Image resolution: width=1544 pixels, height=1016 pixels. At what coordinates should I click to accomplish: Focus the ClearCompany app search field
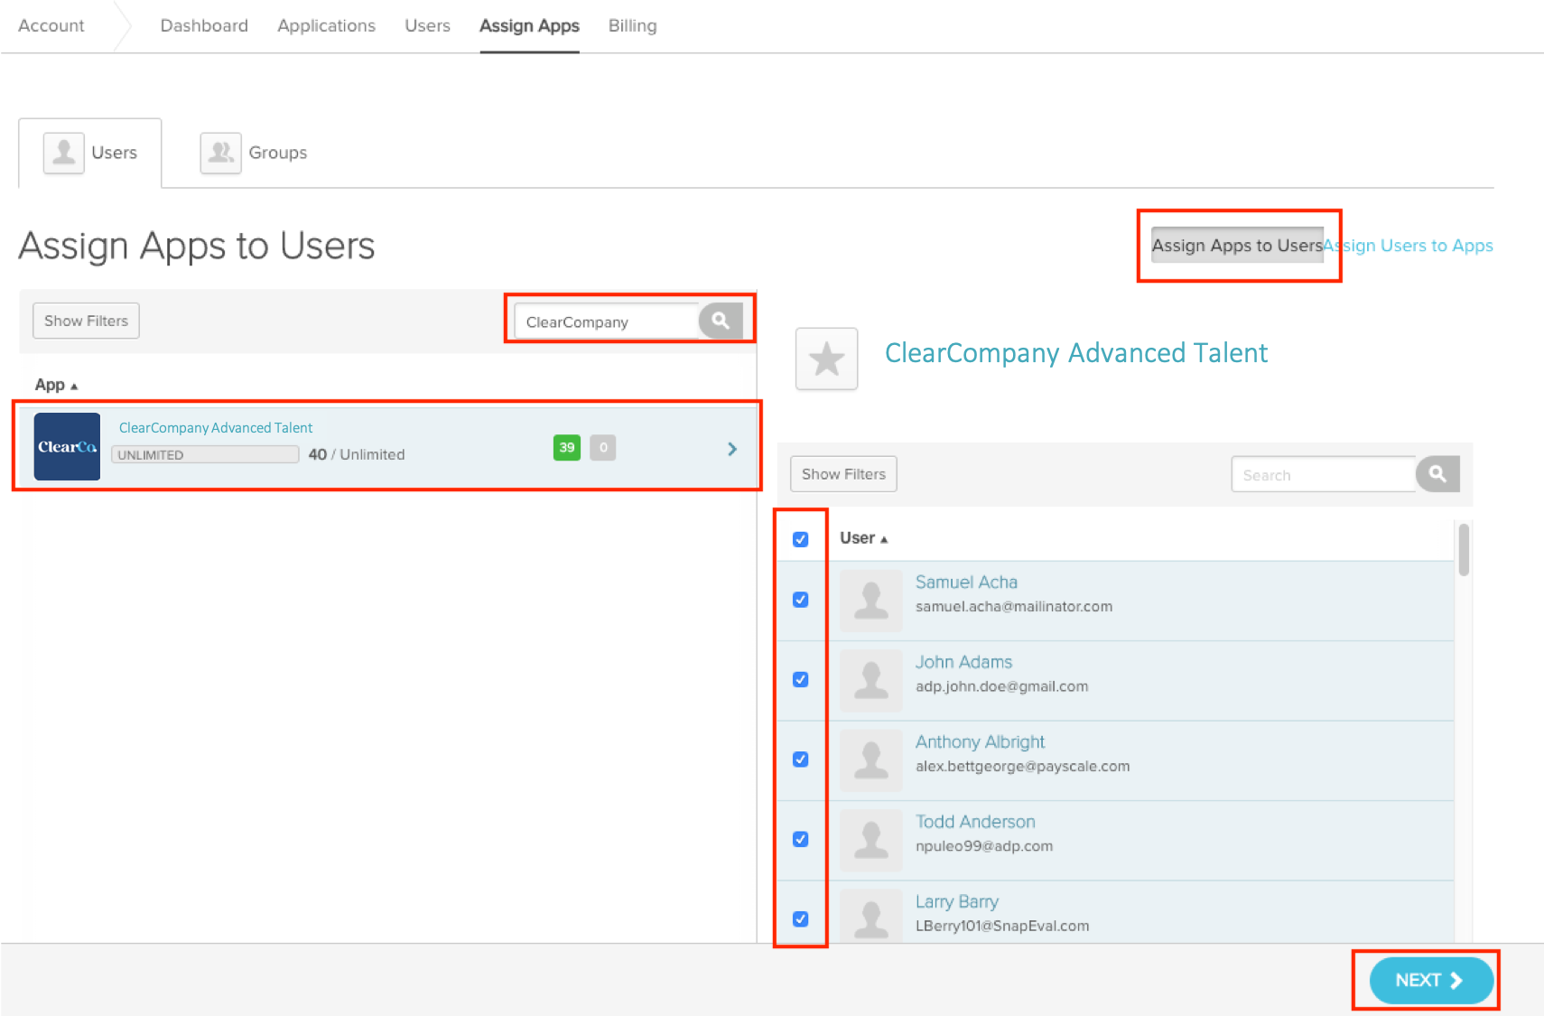tap(607, 322)
